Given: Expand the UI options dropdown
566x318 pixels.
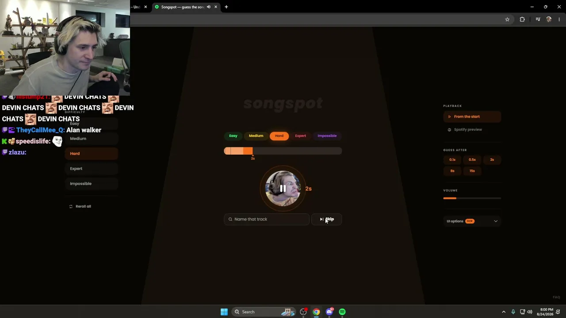Looking at the screenshot, I should click(472, 221).
